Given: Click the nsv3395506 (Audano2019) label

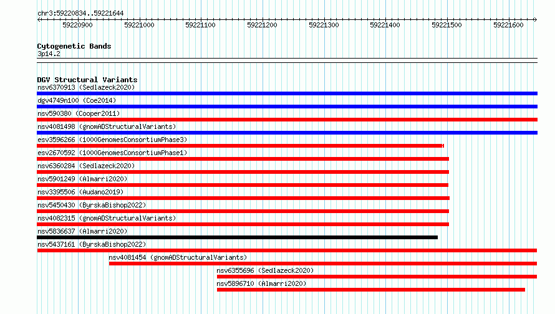Looking at the screenshot, I should click(80, 192).
